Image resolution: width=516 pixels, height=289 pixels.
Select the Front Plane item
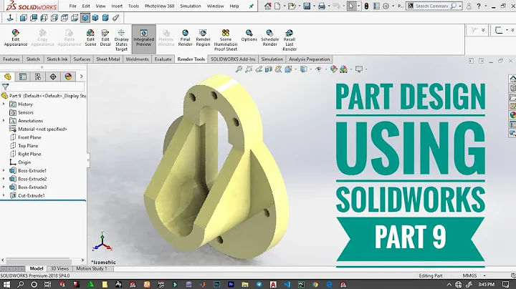coord(25,137)
